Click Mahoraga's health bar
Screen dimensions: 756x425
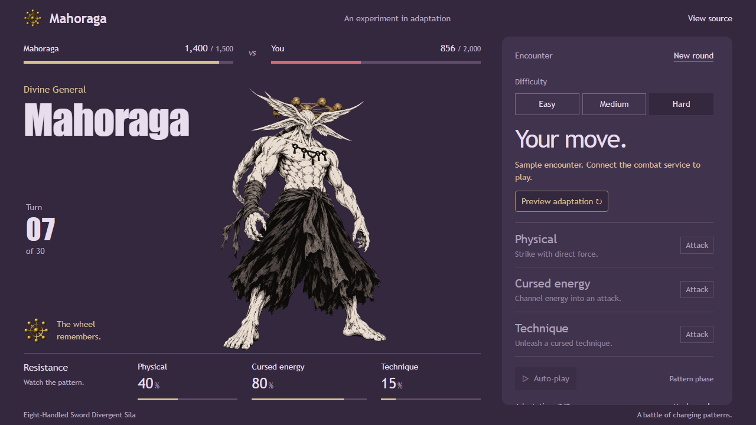pyautogui.click(x=128, y=62)
